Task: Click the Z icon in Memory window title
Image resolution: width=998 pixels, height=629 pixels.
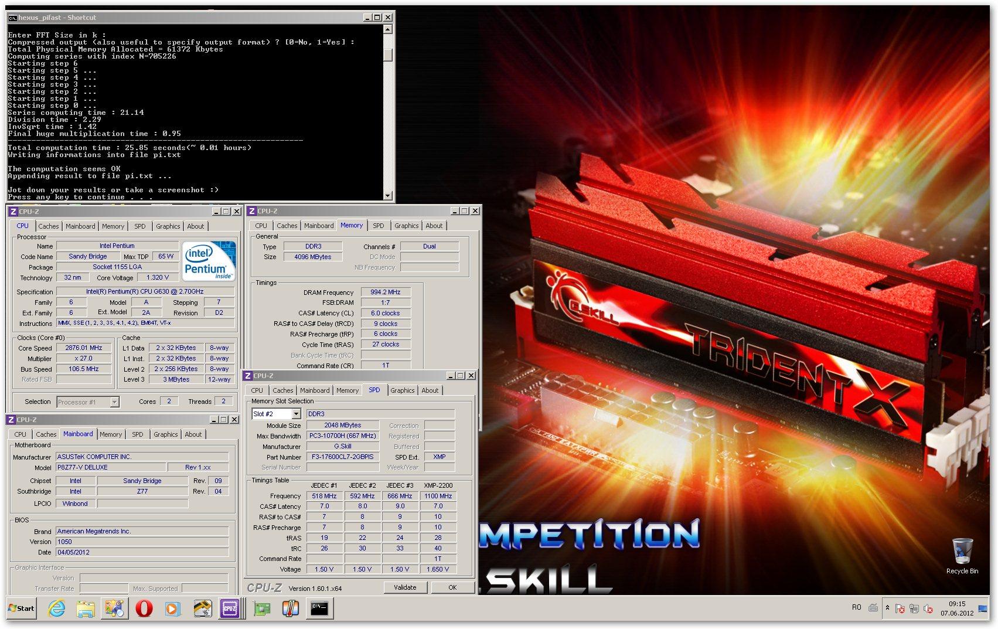Action: point(252,211)
